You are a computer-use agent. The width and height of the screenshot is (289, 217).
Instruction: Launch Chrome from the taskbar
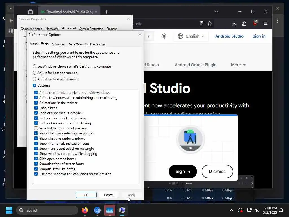click(x=97, y=210)
